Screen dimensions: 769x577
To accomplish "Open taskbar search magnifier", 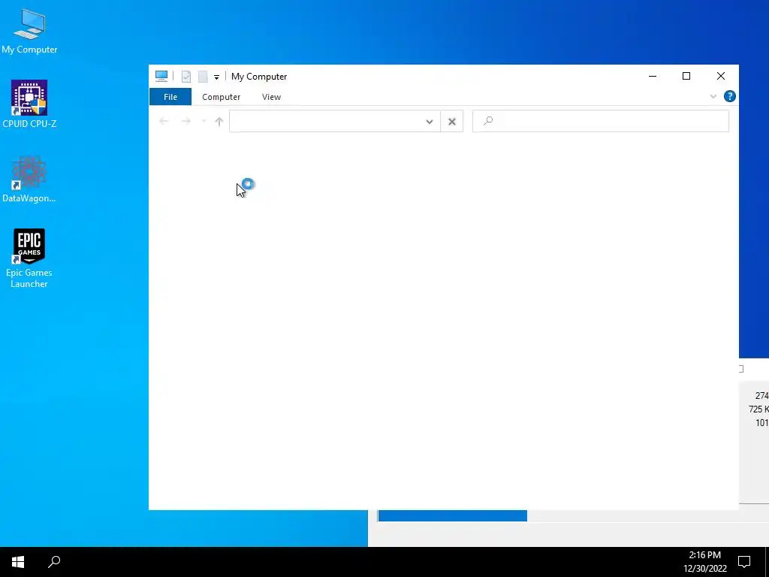I will tap(54, 562).
